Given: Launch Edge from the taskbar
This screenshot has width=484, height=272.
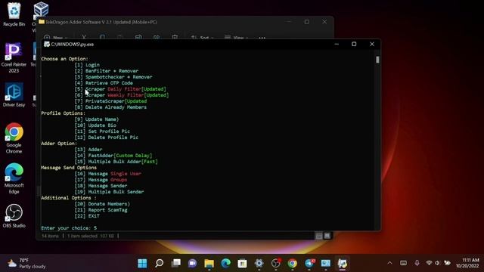Looking at the screenshot, I should click(226, 263).
